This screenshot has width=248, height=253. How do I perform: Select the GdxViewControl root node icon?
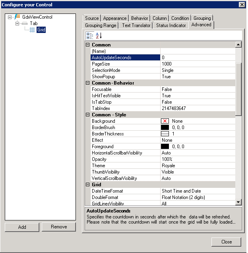[x=17, y=17]
